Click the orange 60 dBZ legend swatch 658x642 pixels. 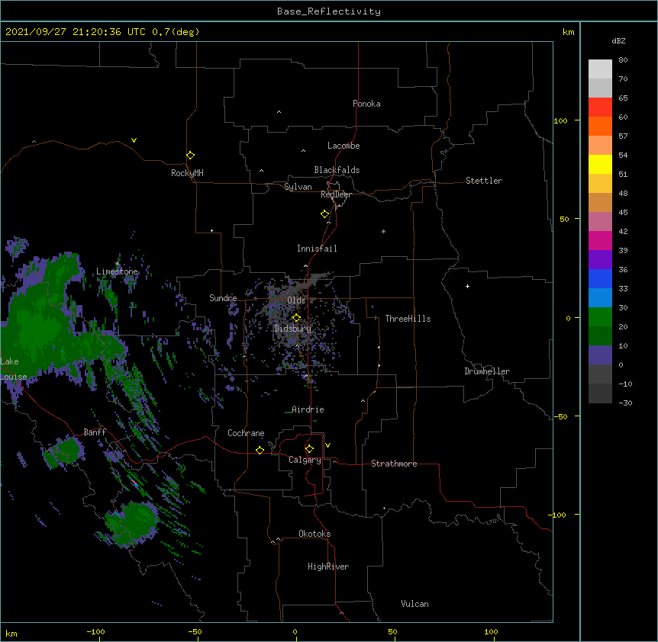coord(600,126)
